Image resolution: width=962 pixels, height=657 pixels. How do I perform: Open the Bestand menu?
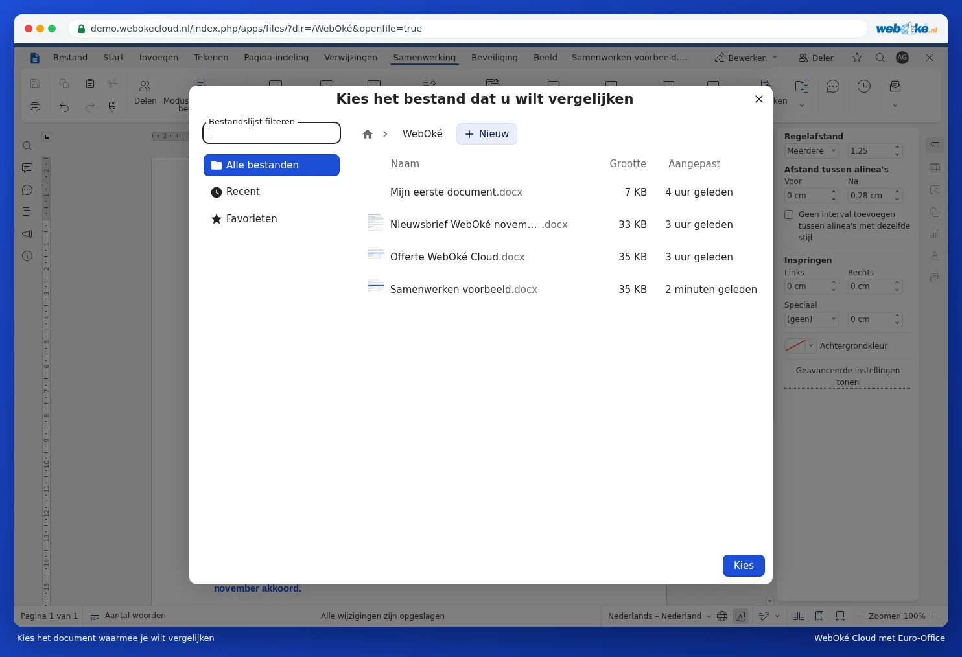(70, 58)
